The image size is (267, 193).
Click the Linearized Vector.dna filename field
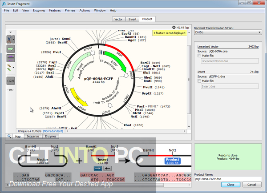pyautogui.click(x=230, y=61)
